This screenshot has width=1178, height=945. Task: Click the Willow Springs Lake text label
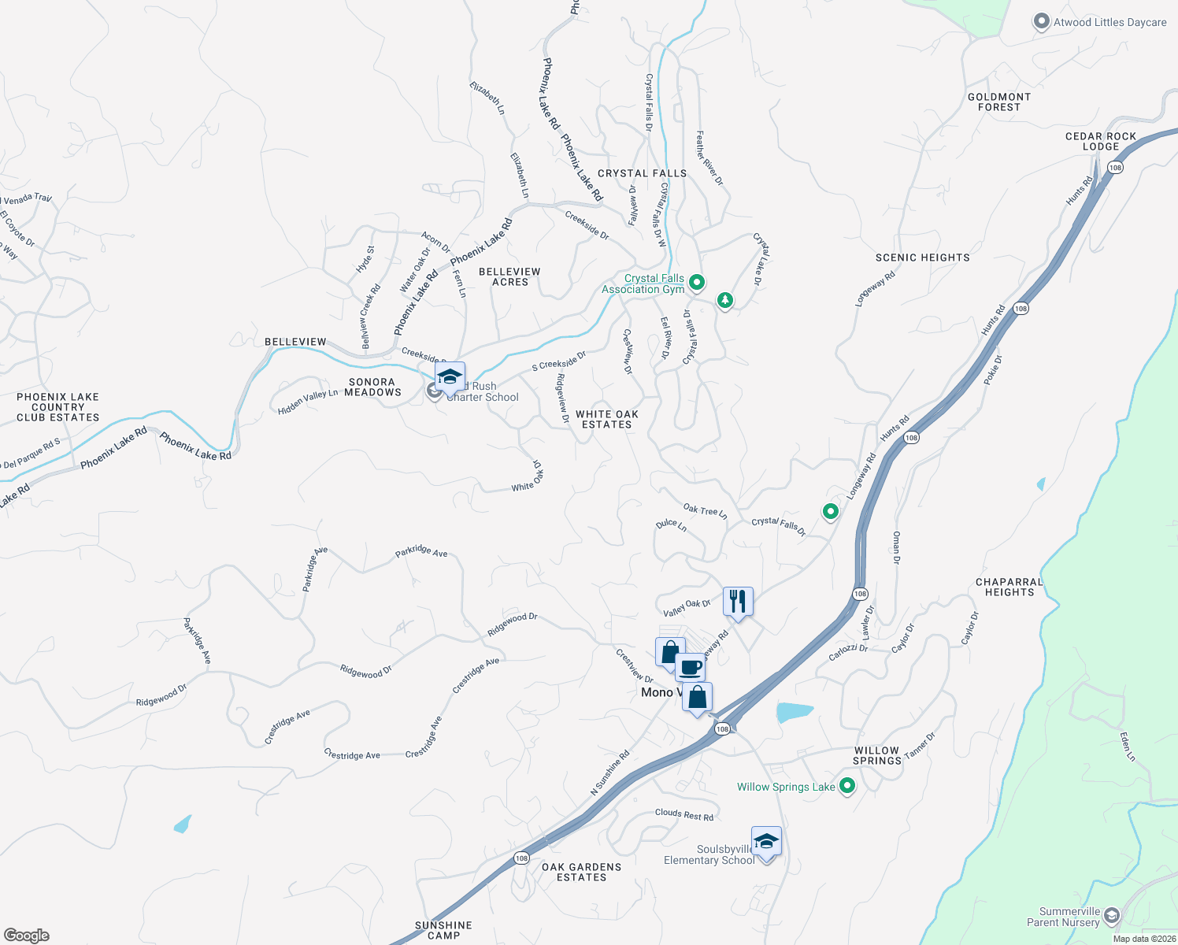[786, 787]
